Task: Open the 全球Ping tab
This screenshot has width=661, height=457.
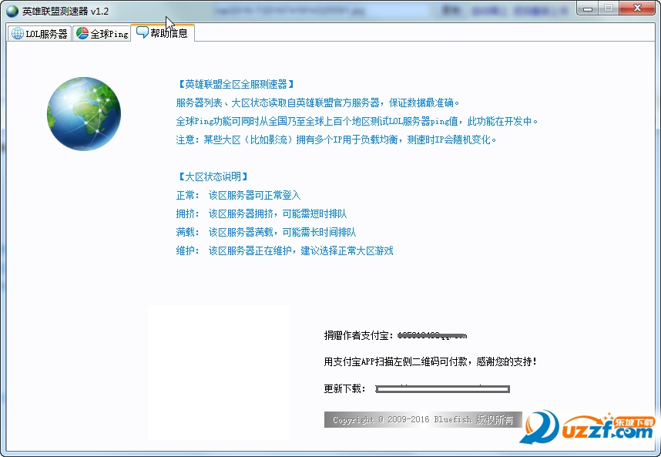Action: pos(102,34)
